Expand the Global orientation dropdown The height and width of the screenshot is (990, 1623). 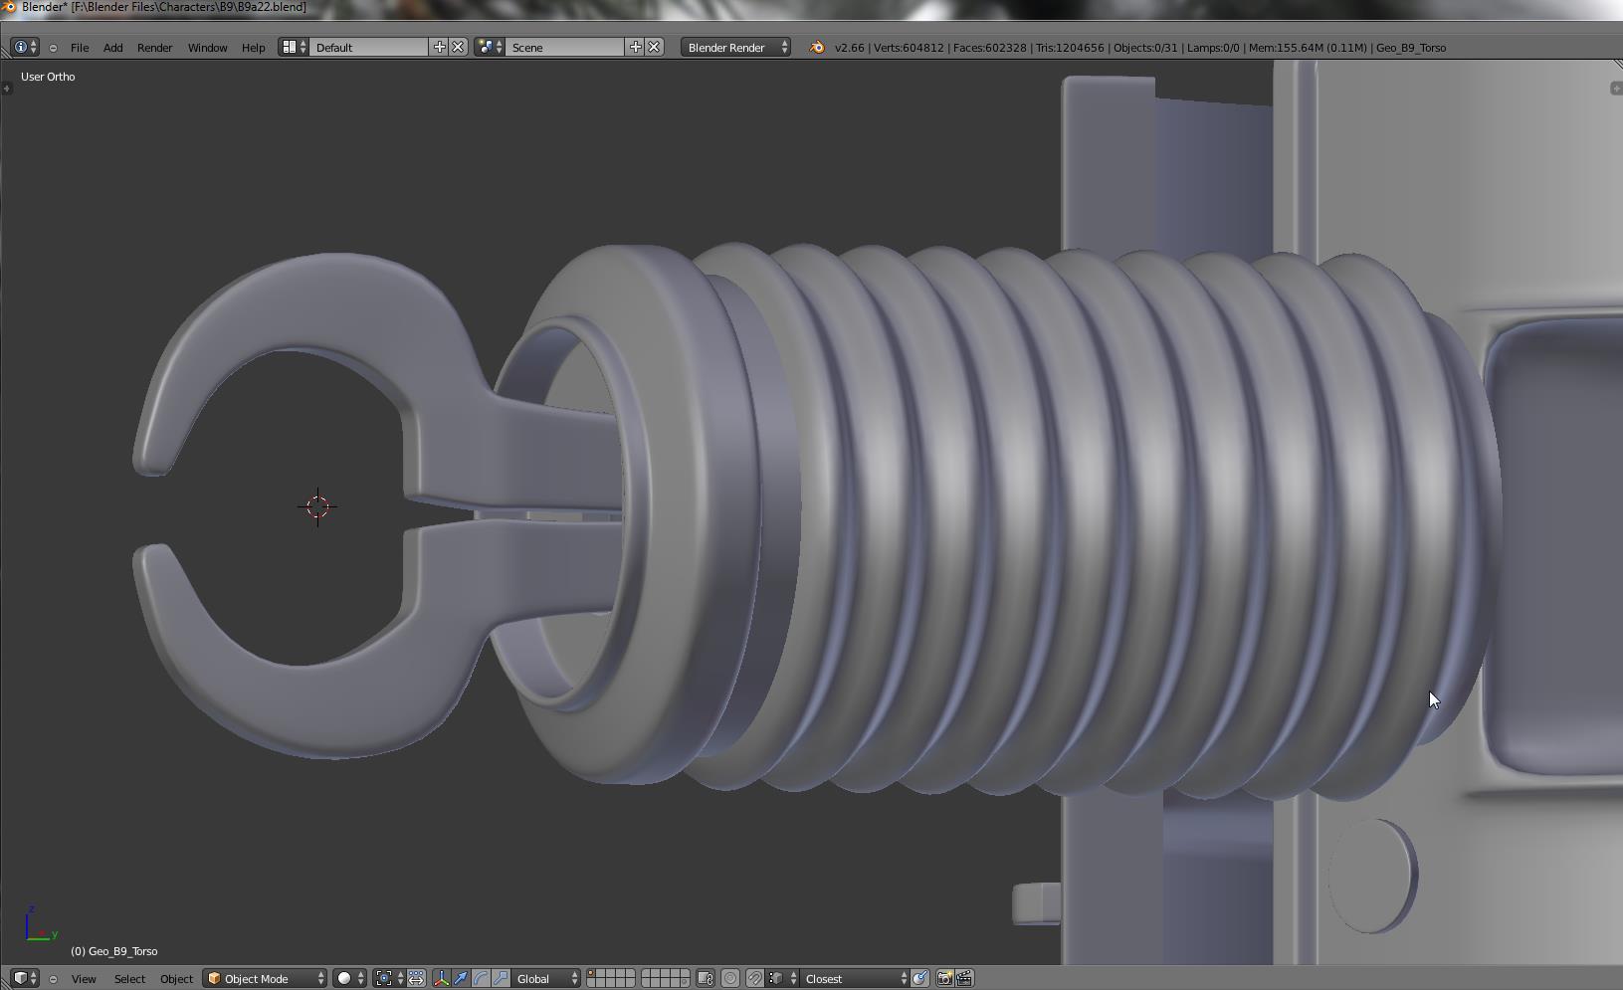pos(545,979)
